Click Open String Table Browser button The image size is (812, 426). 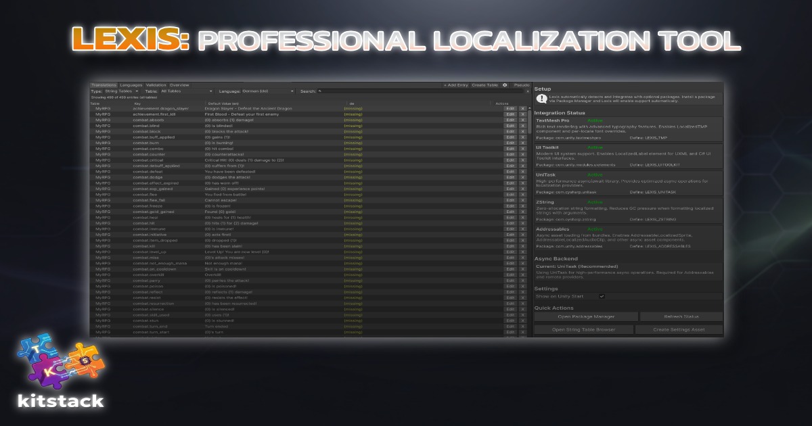click(x=584, y=329)
